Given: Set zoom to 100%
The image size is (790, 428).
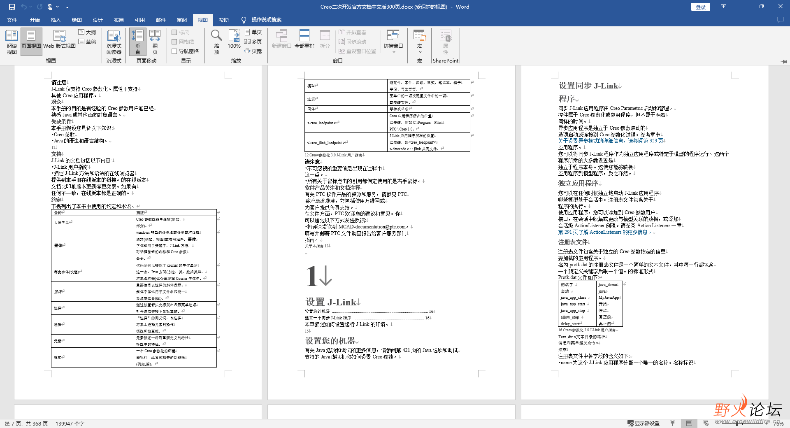Looking at the screenshot, I should (x=234, y=40).
